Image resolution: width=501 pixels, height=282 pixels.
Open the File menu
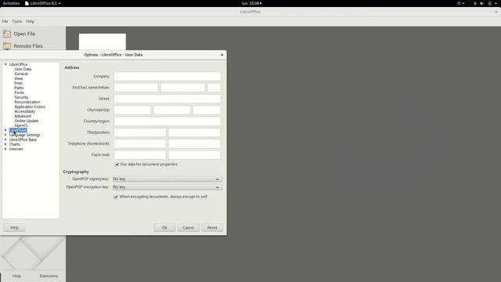click(5, 21)
